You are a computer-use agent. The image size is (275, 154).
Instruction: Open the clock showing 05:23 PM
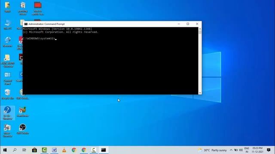pyautogui.click(x=257, y=150)
